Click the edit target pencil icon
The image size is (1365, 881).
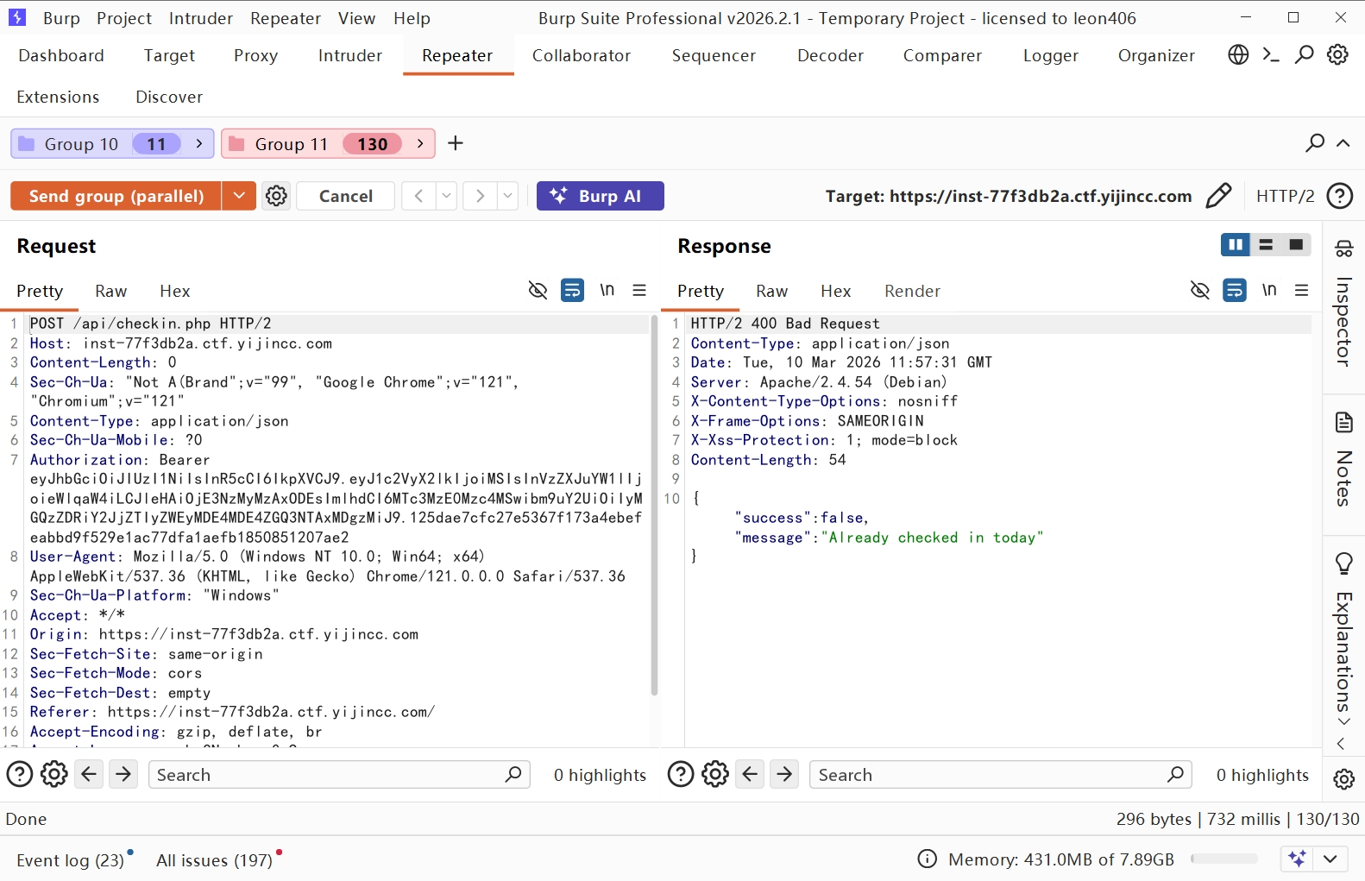tap(1218, 196)
